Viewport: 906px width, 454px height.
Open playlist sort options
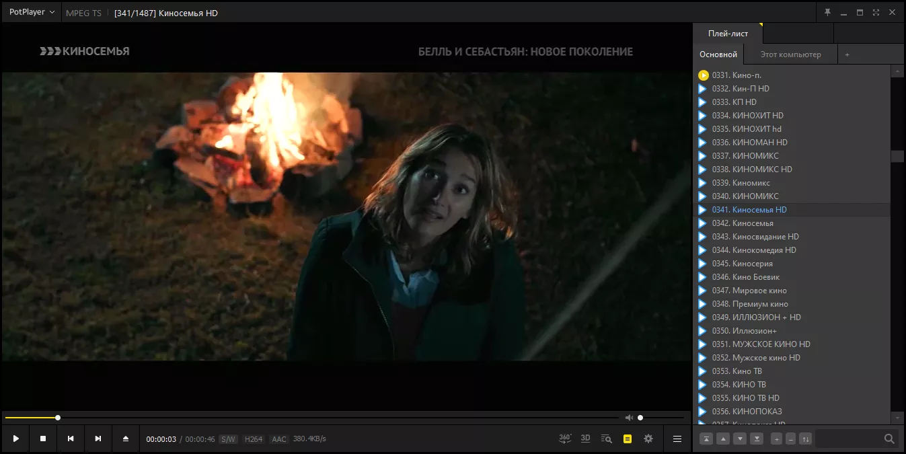pyautogui.click(x=806, y=439)
